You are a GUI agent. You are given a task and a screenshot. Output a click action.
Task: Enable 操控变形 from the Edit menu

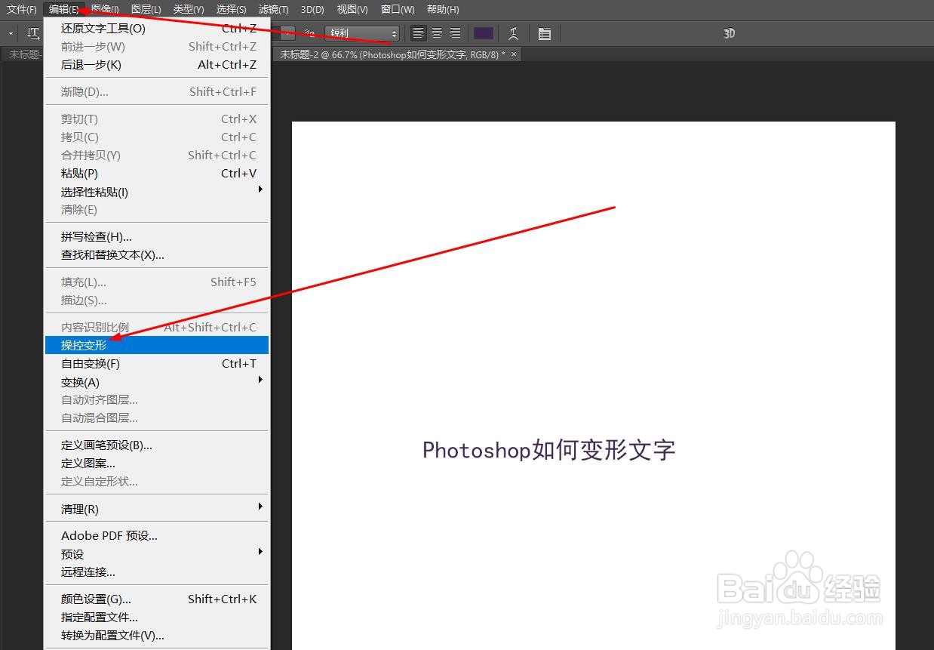(85, 345)
